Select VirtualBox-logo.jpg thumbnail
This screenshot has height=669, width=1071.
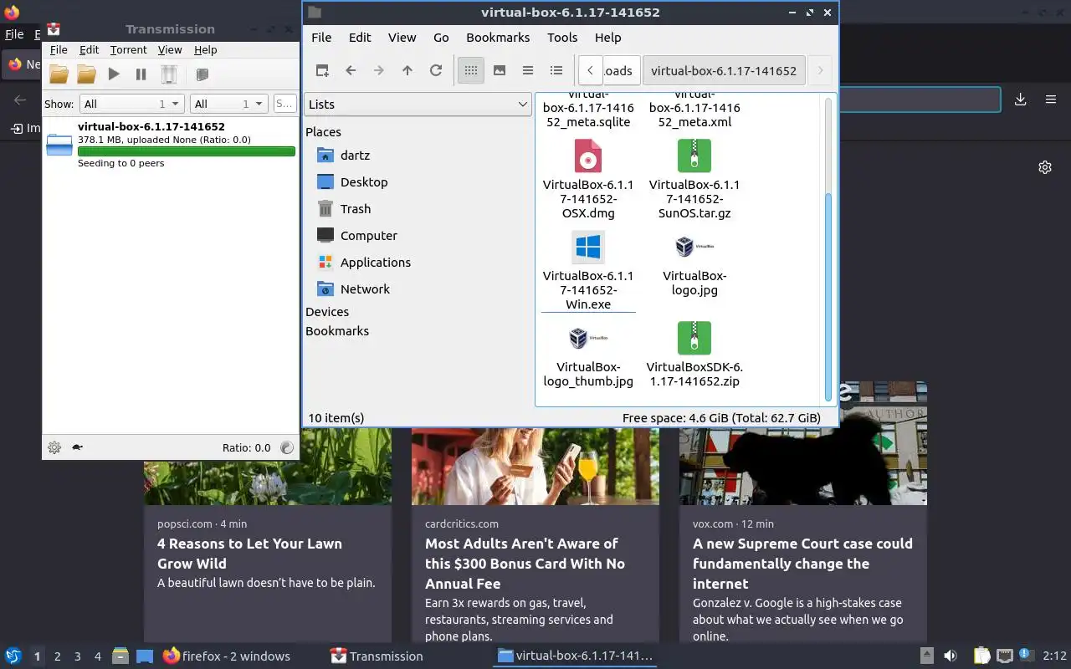click(694, 247)
